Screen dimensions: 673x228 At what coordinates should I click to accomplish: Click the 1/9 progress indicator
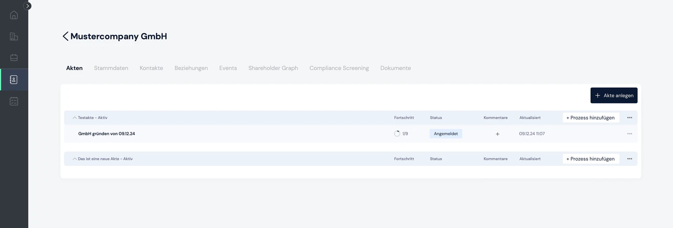click(x=401, y=134)
